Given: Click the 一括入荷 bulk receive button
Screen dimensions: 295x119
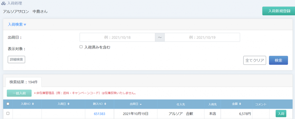Looking at the screenshot, I should (19, 93).
